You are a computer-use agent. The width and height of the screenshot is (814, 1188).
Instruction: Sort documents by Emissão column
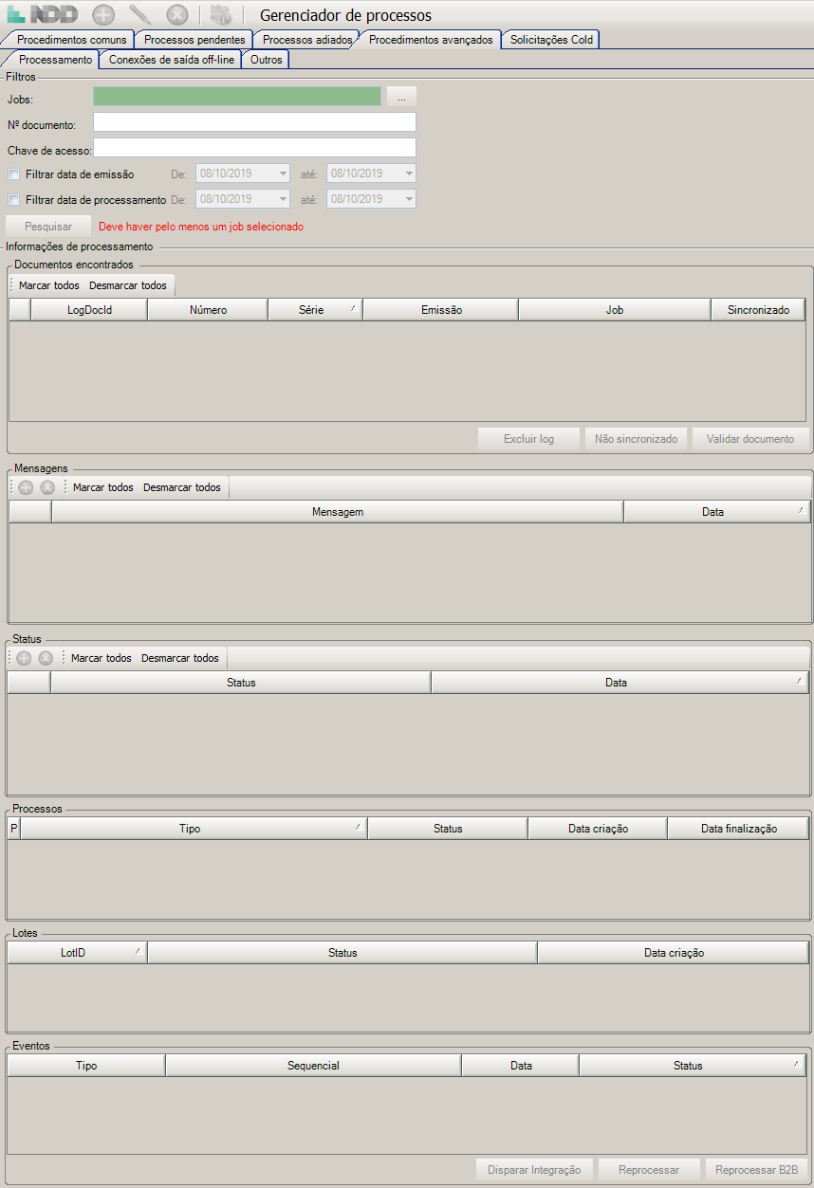click(441, 310)
